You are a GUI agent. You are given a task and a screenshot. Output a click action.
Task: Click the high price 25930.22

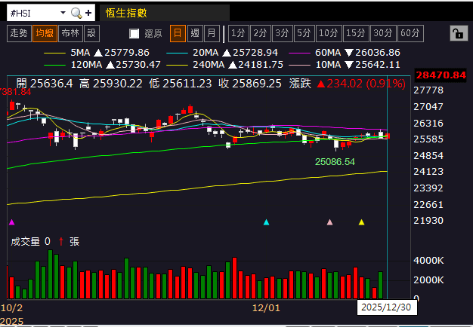click(117, 84)
